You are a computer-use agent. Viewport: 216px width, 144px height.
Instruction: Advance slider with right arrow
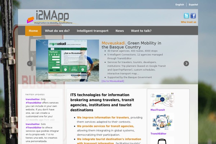[x=186, y=63]
